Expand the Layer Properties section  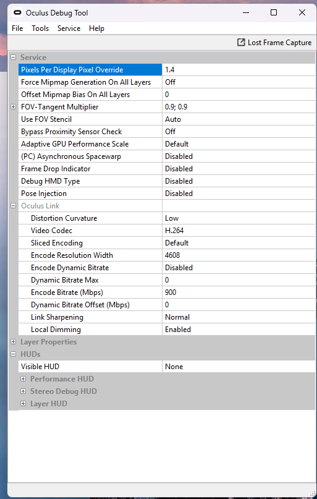pyautogui.click(x=13, y=342)
